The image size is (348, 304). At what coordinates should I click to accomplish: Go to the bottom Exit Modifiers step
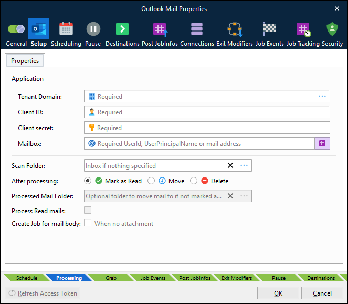(x=237, y=278)
